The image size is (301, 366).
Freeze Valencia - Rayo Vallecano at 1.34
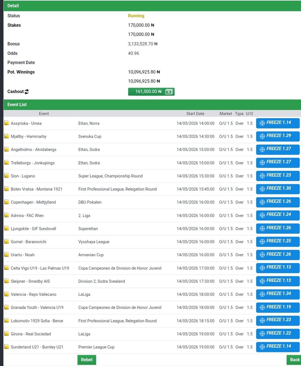(x=278, y=294)
